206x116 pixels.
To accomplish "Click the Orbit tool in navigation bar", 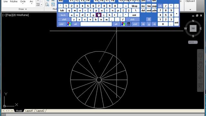I will [x=200, y=77].
